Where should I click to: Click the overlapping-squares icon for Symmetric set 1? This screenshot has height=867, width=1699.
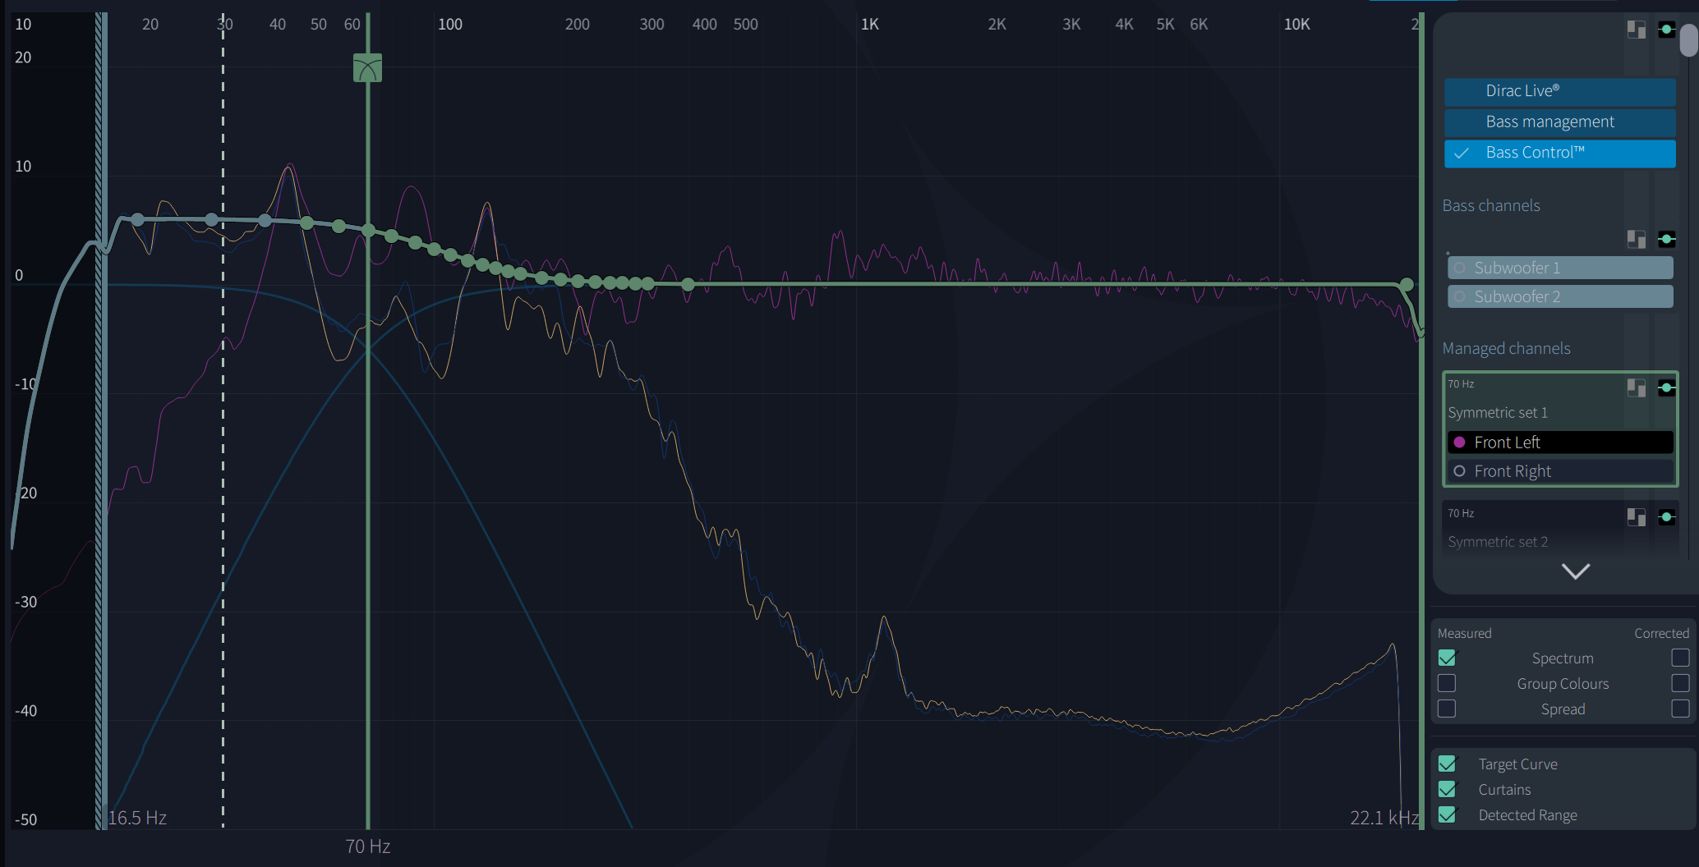[1636, 388]
